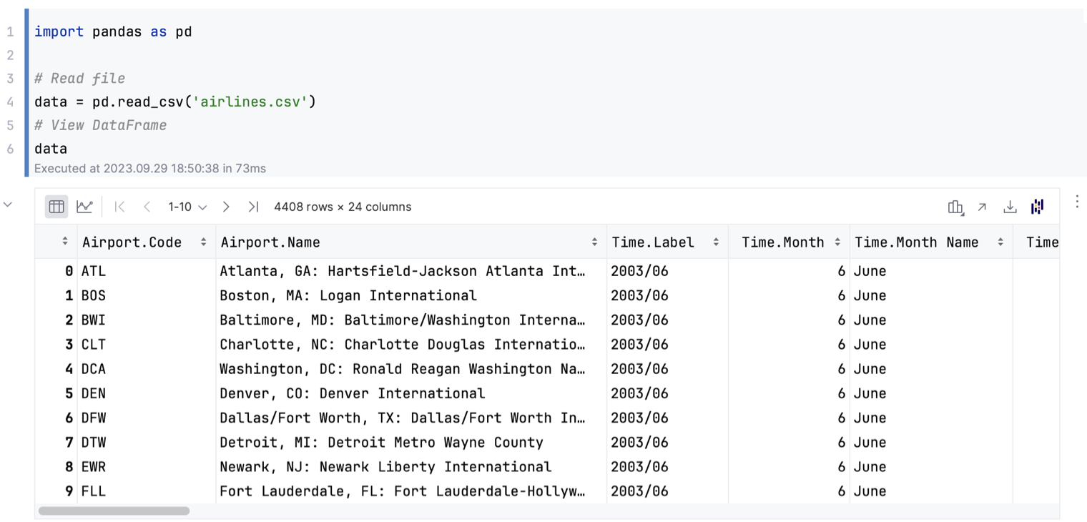Open the three-dot overflow menu
This screenshot has width=1087, height=522.
(1076, 202)
